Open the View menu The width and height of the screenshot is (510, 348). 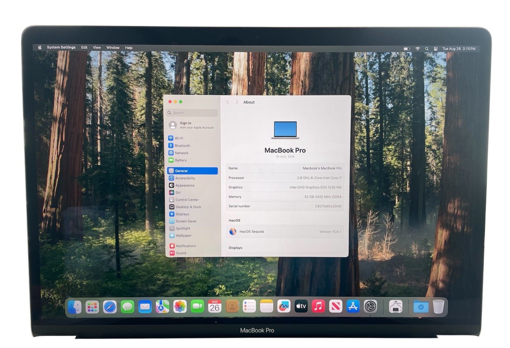coord(97,47)
